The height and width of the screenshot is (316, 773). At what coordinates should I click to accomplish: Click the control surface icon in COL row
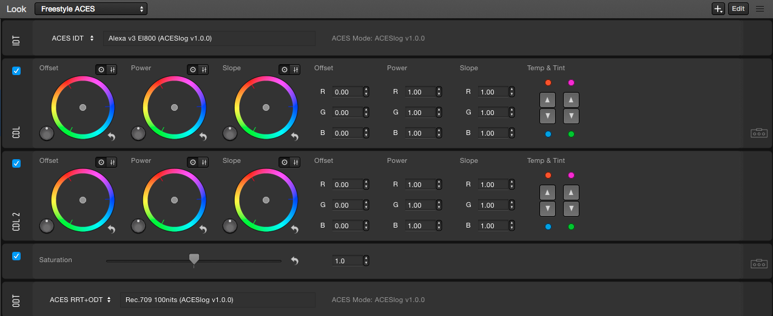758,133
